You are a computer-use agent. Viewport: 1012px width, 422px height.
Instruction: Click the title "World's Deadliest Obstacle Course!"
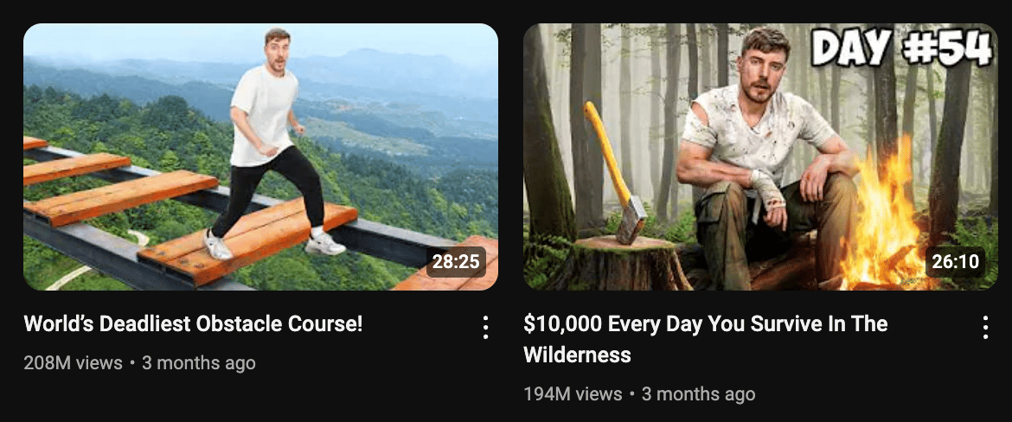pos(193,324)
